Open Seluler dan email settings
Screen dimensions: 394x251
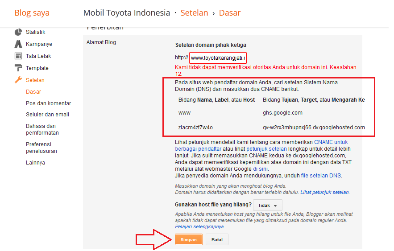(47, 115)
